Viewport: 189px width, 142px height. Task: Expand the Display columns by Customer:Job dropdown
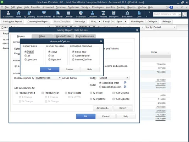coord(49,78)
